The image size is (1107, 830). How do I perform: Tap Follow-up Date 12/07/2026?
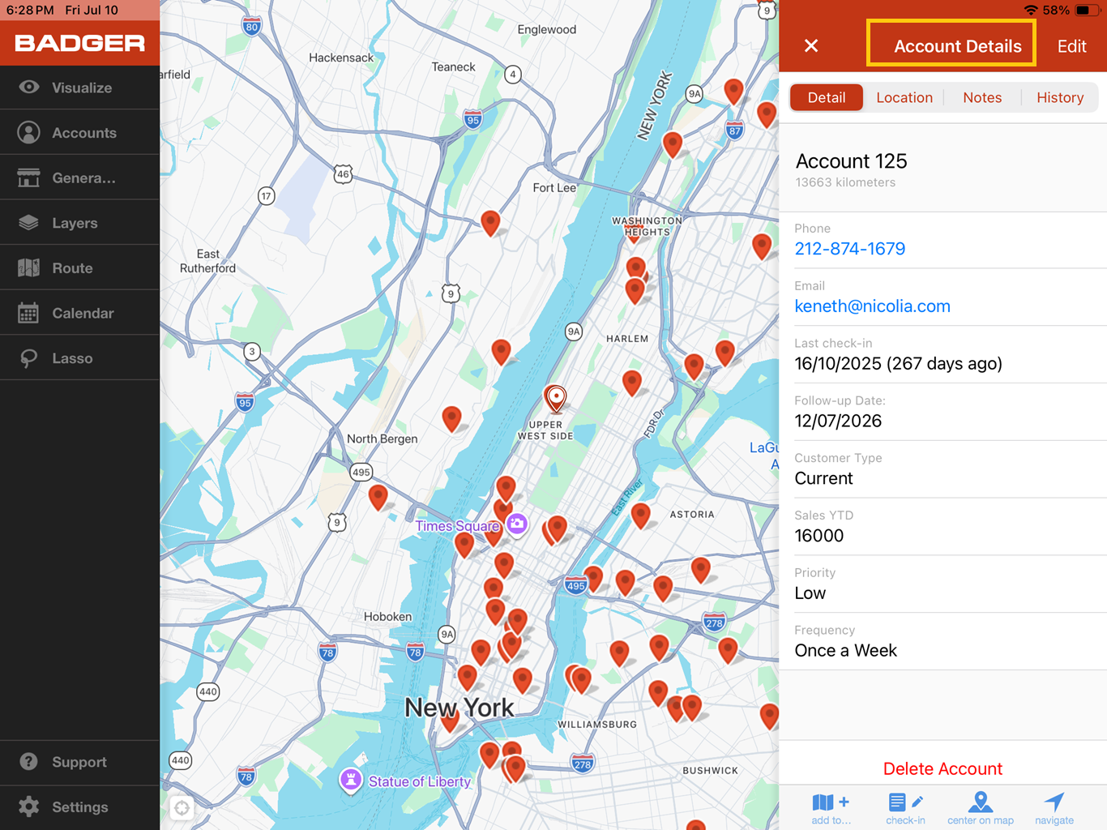838,421
